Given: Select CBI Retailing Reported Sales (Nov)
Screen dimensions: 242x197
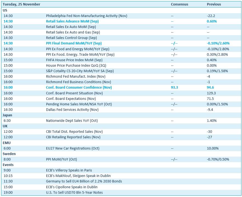Looking at the screenshot, I should point(73,137).
